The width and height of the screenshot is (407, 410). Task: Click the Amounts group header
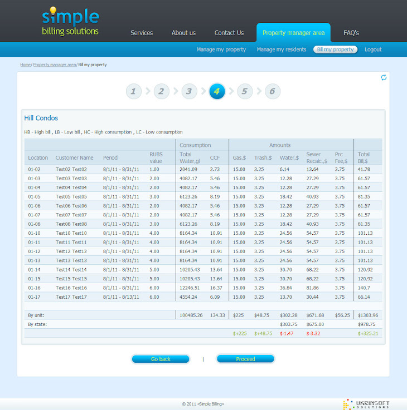280,145
